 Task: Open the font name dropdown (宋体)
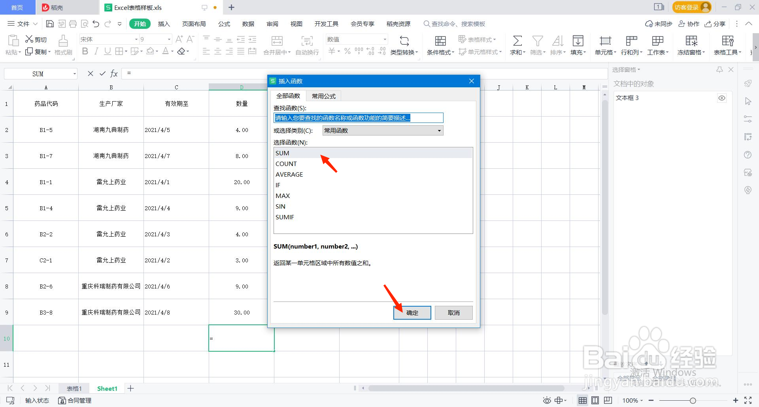click(136, 39)
